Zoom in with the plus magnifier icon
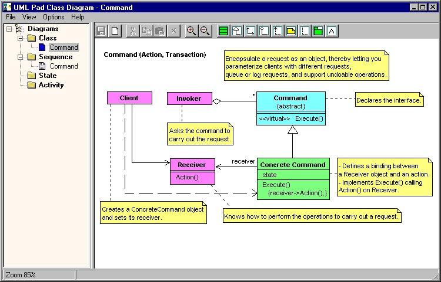 192,31
